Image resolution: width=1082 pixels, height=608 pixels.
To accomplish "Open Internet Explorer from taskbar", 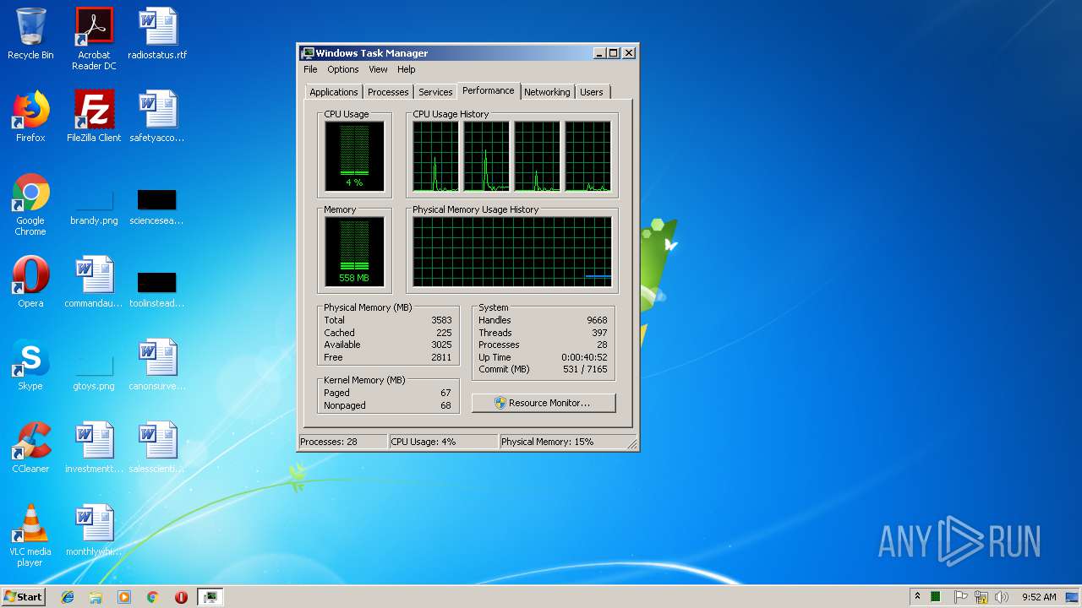I will pos(68,597).
